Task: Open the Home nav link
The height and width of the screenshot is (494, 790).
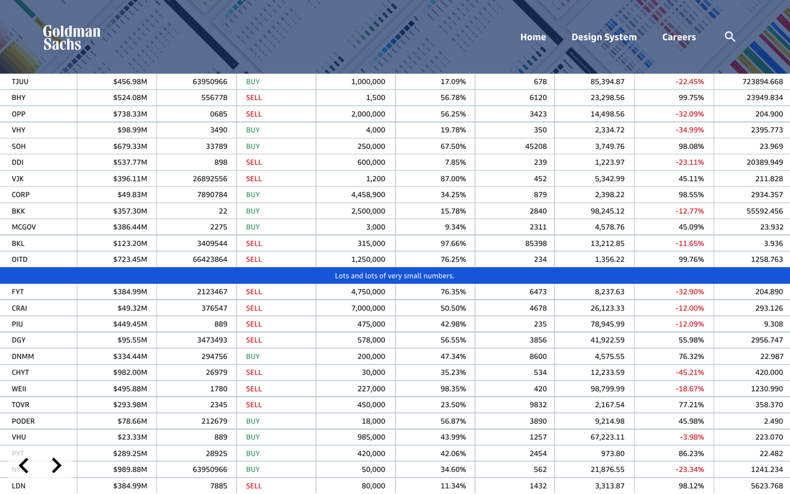Action: [533, 37]
